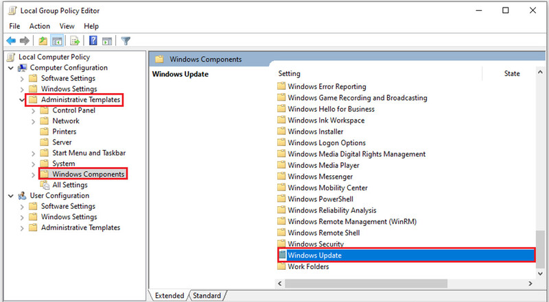Click the All Settings icon in tree

point(45,185)
